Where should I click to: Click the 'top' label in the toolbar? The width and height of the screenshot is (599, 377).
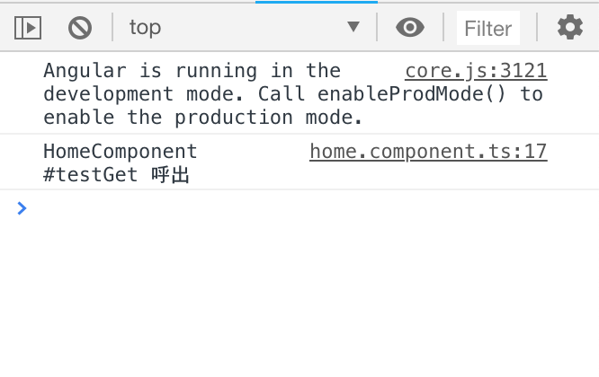(x=145, y=28)
